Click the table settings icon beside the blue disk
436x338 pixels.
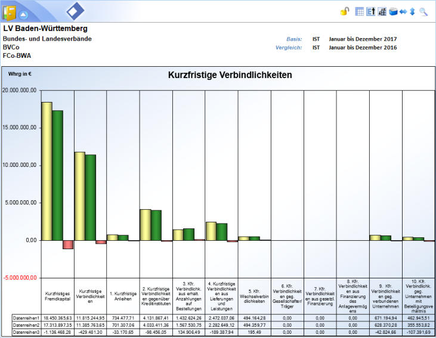coord(381,11)
